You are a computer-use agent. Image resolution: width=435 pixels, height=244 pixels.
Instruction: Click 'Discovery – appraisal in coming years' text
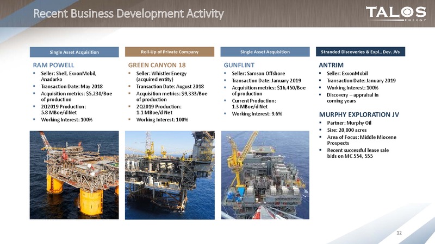[x=352, y=98]
